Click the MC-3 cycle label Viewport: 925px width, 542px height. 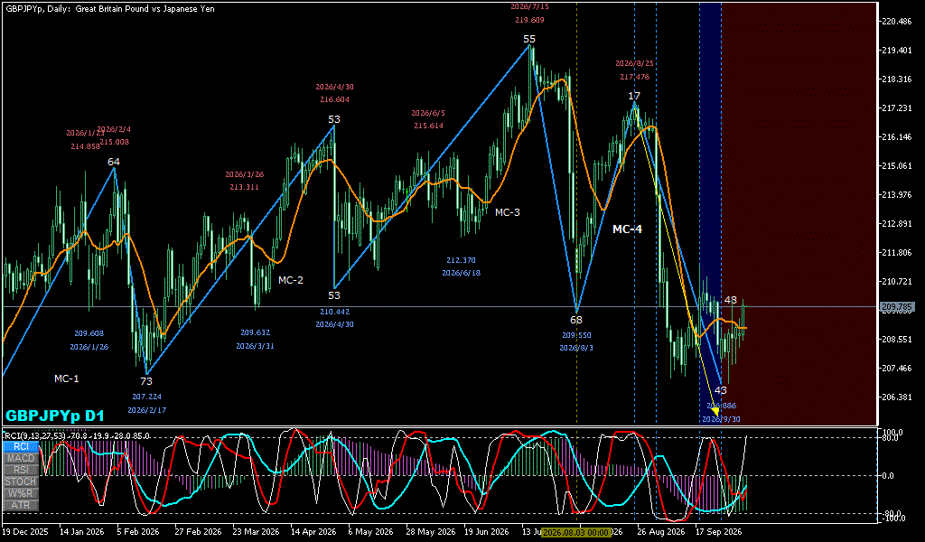508,212
